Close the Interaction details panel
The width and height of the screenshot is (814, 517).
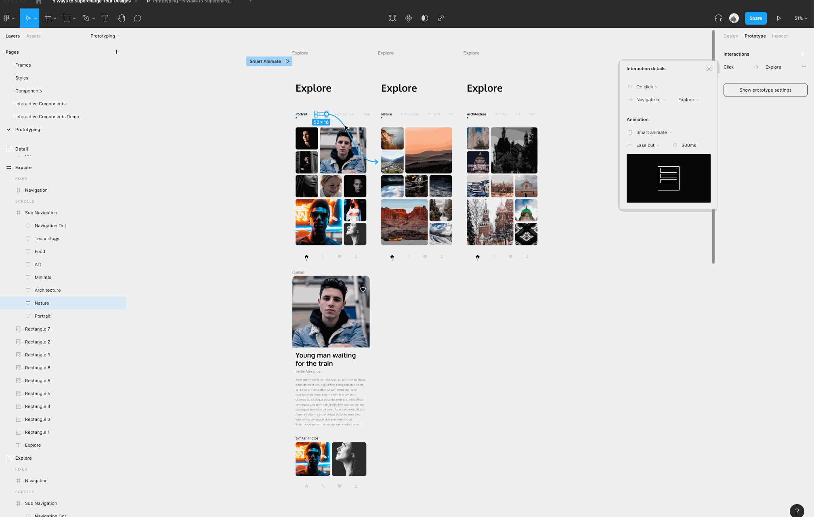click(709, 69)
